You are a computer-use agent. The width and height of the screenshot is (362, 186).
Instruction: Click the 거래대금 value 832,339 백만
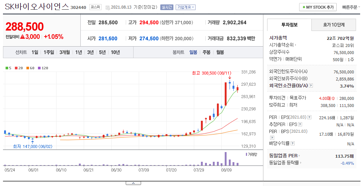(x=241, y=39)
